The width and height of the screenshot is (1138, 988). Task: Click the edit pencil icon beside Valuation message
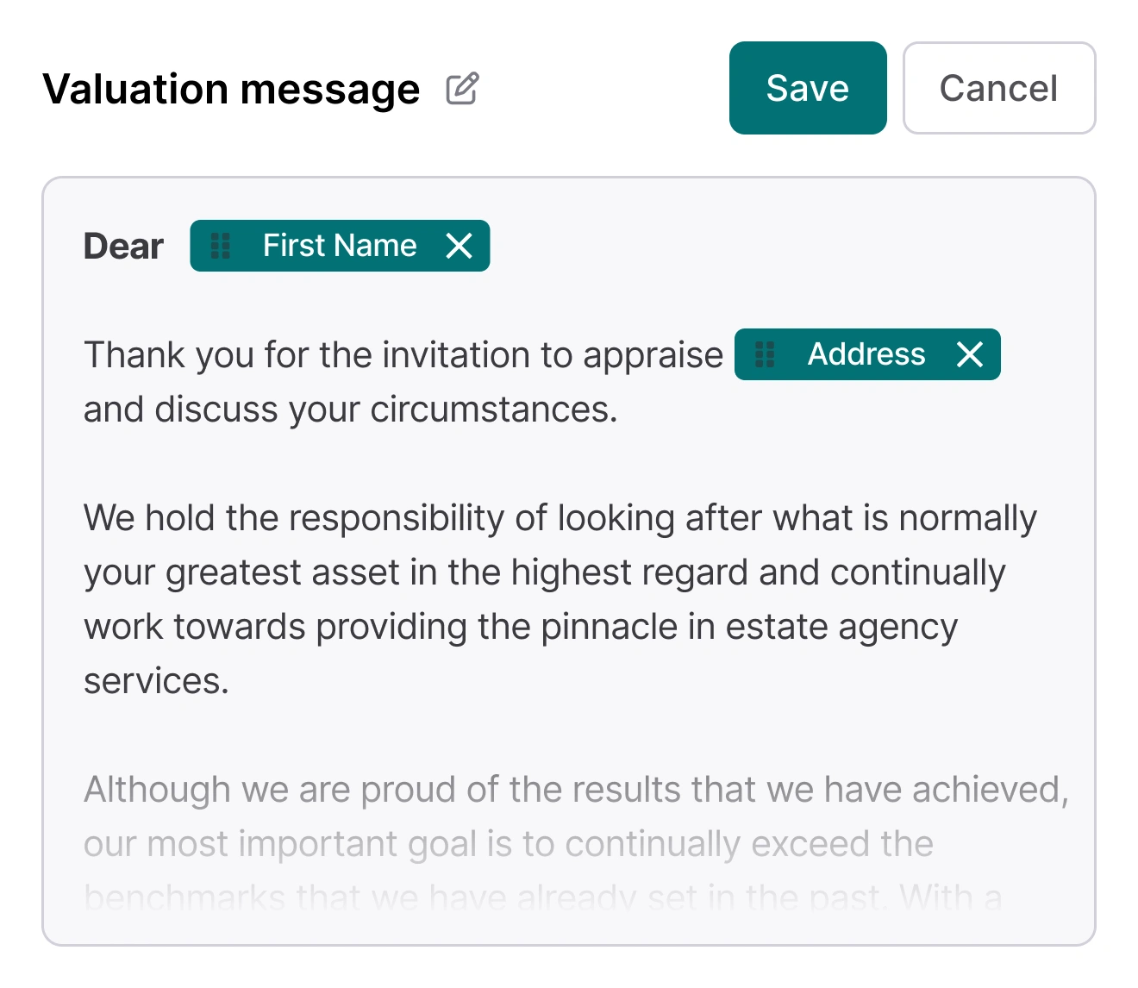462,89
